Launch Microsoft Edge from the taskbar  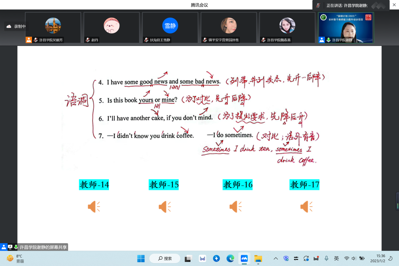coord(230,258)
